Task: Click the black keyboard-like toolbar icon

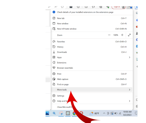Action: [x=71, y=7]
